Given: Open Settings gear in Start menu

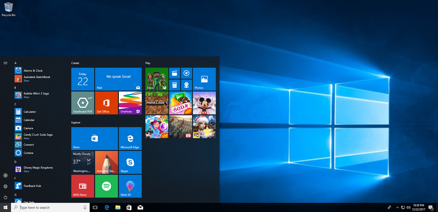Looking at the screenshot, I should coord(5,187).
